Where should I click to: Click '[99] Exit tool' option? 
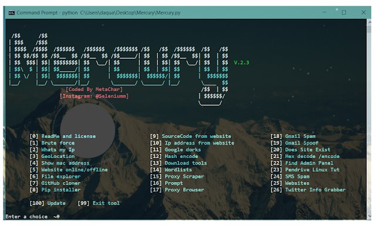[x=99, y=203]
